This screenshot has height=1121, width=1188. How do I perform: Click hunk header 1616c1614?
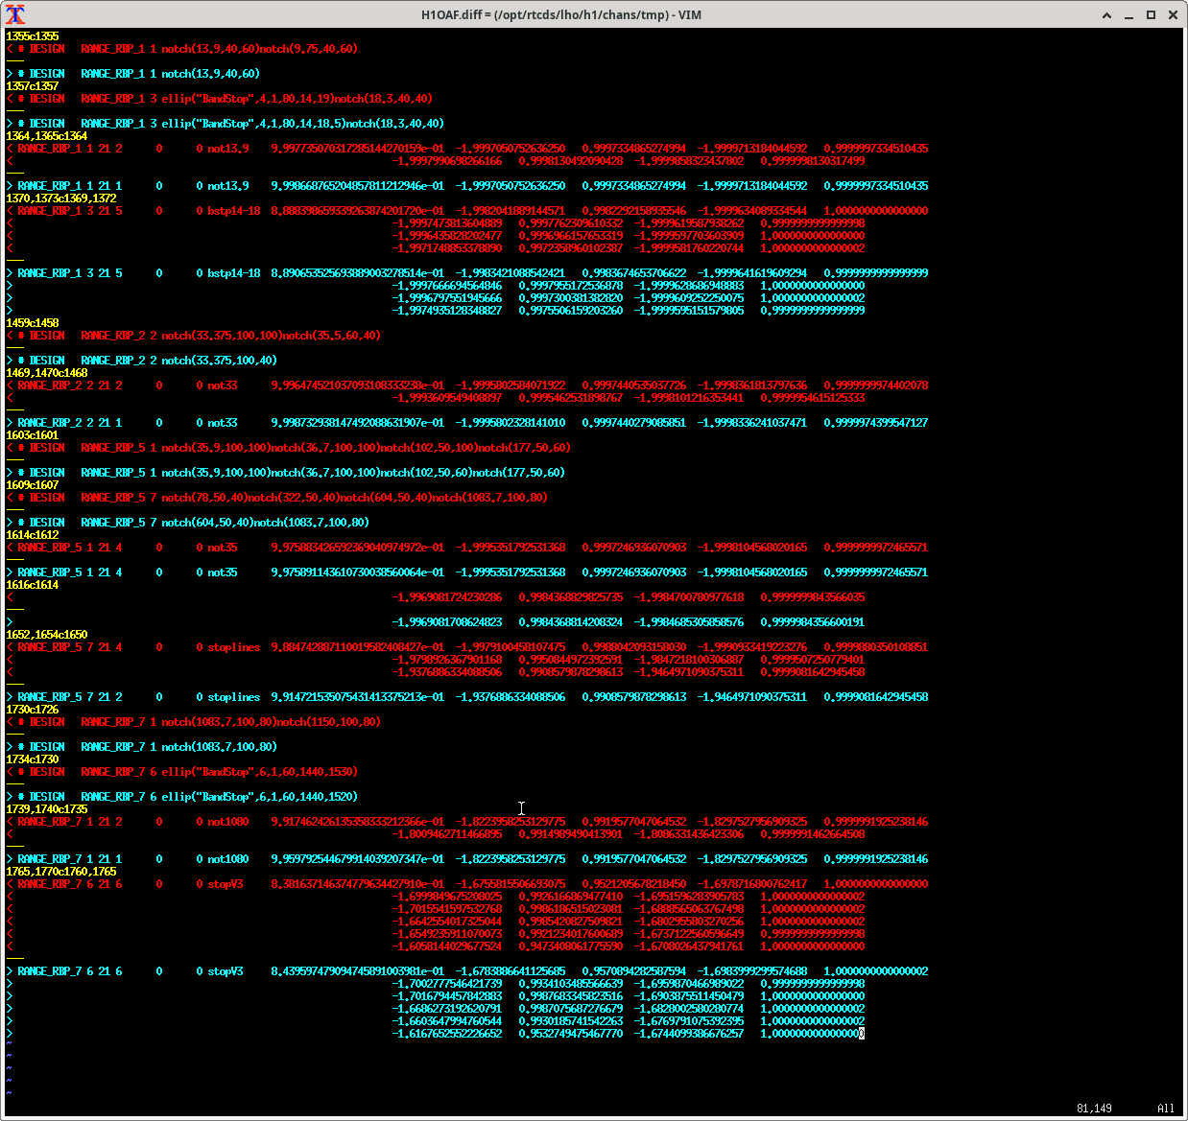tap(33, 585)
